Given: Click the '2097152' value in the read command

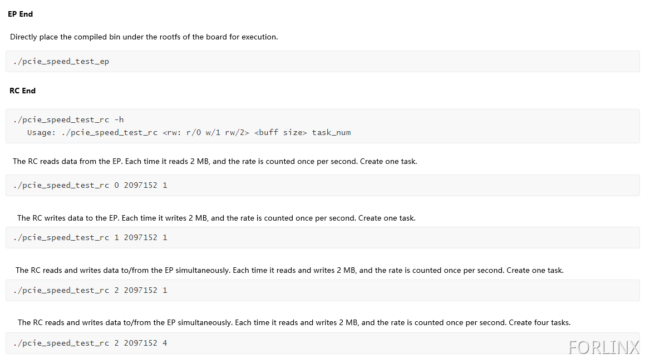Looking at the screenshot, I should [x=141, y=185].
